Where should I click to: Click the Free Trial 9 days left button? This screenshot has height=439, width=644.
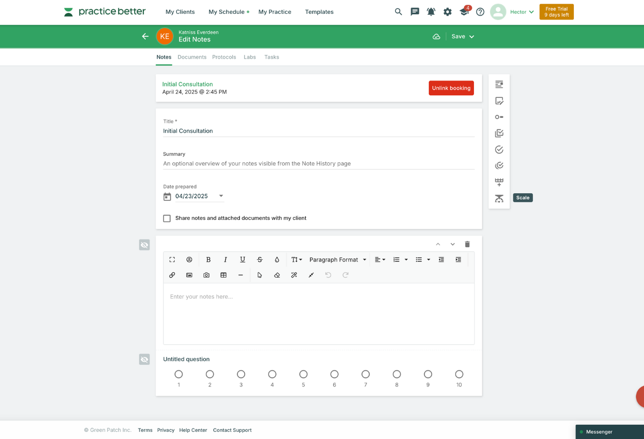pyautogui.click(x=557, y=12)
